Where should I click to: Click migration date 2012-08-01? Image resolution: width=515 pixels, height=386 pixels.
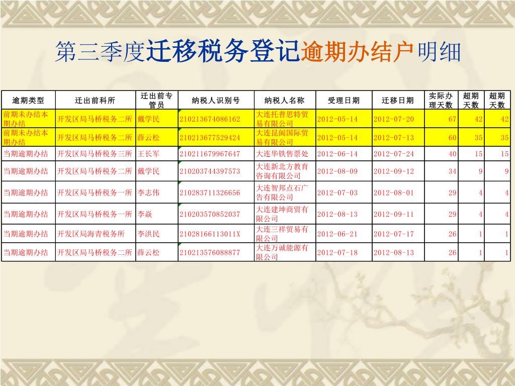coord(394,192)
